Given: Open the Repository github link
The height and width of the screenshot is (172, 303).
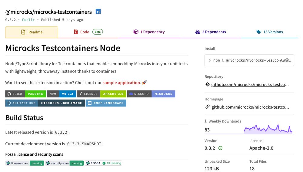Looking at the screenshot, I should pos(250,85).
